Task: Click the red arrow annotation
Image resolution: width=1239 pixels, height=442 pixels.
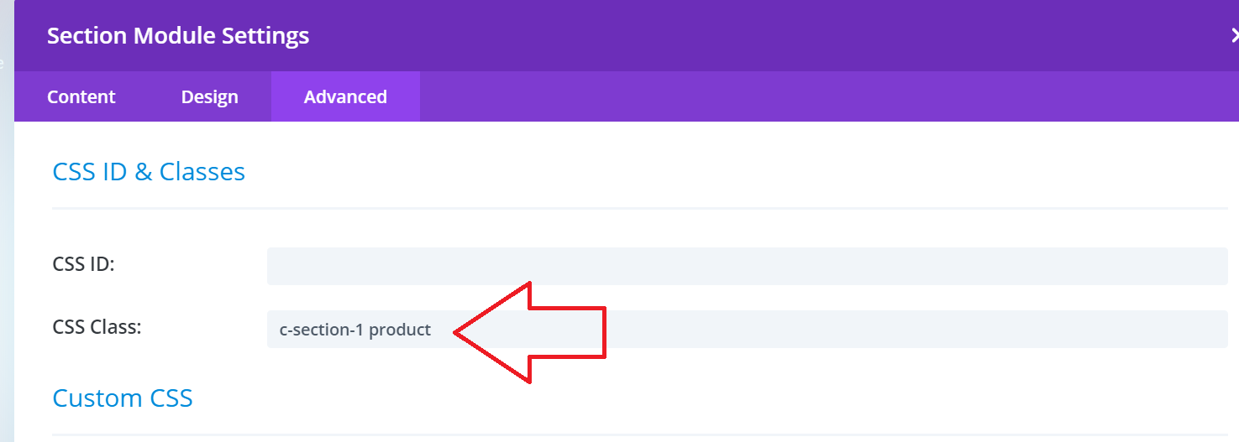Action: click(x=529, y=332)
